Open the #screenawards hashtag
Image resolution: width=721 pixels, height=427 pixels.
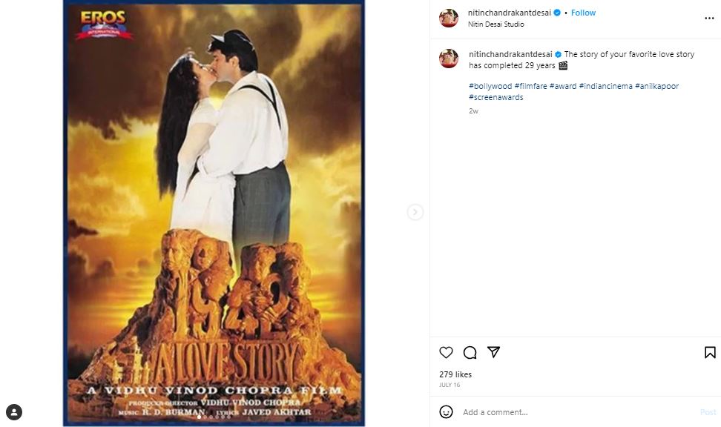[x=496, y=97]
